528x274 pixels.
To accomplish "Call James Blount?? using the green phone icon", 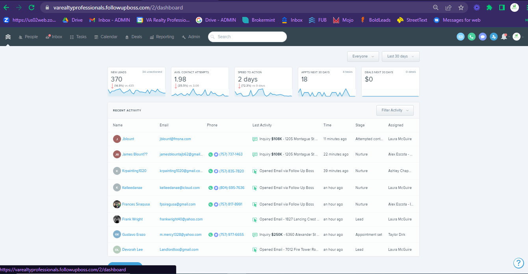I will [x=211, y=154].
